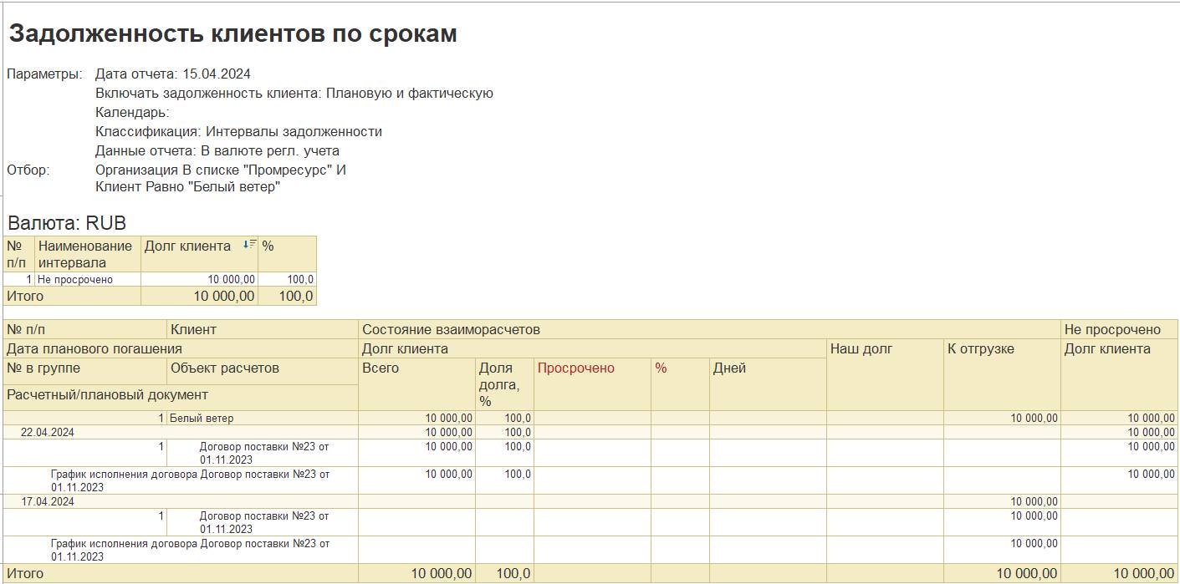Click the Всего column header
Image resolution: width=1180 pixels, height=584 pixels.
tap(416, 384)
